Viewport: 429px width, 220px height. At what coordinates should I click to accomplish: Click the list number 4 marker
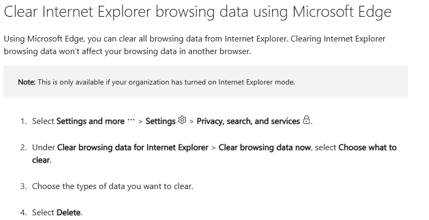point(24,212)
